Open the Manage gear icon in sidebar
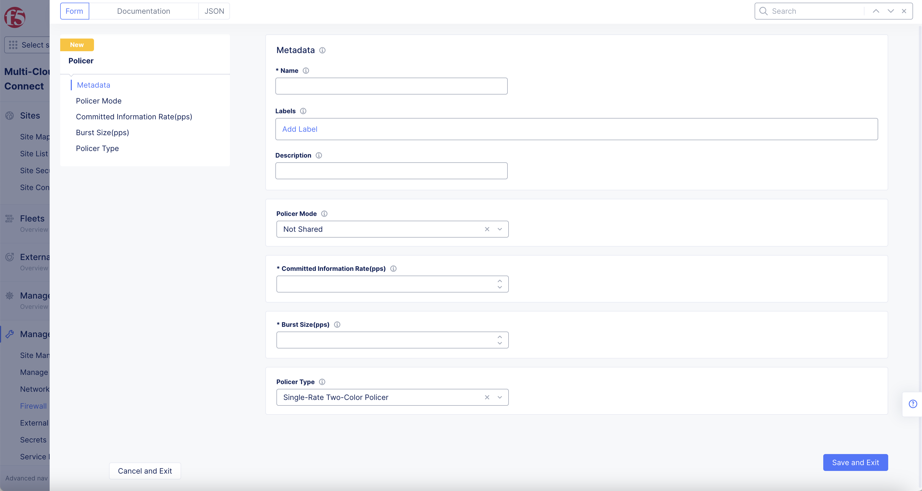This screenshot has height=491, width=922. [x=10, y=296]
